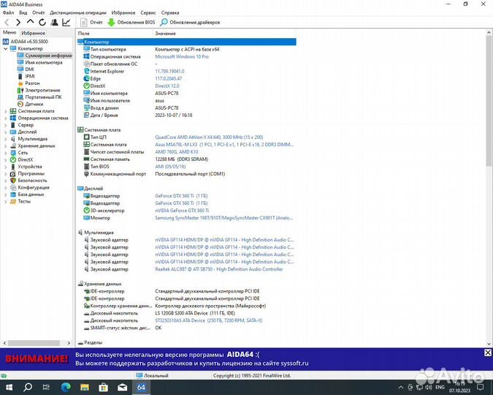Open the AMD 760G, AMD K10 chipset link
Viewport: 493px width, 395px height.
tap(177, 152)
